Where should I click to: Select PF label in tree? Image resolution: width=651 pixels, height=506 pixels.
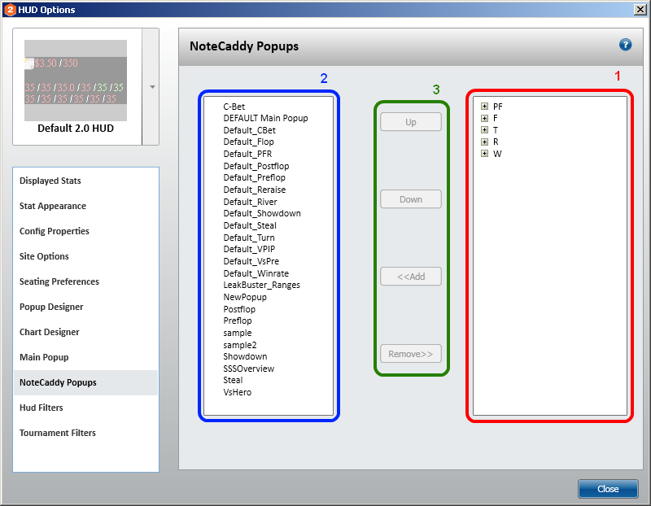pyautogui.click(x=498, y=107)
